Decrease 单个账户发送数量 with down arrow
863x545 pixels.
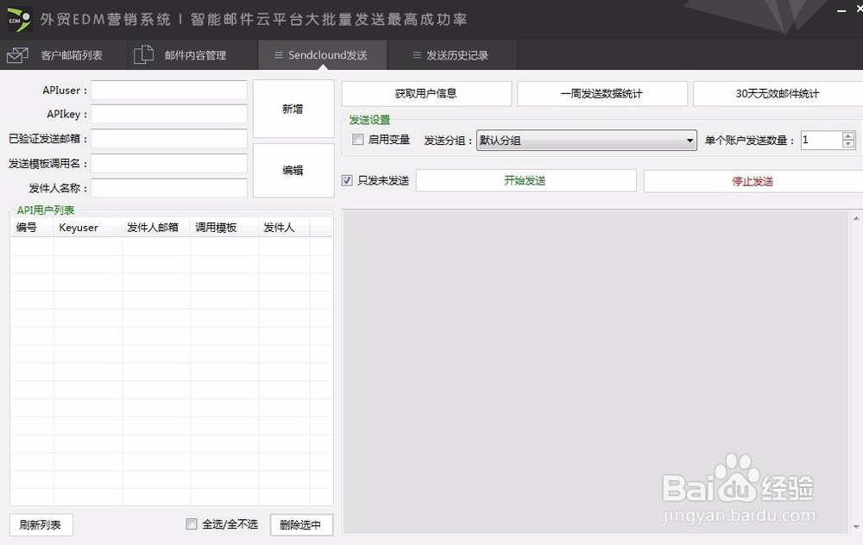[848, 144]
